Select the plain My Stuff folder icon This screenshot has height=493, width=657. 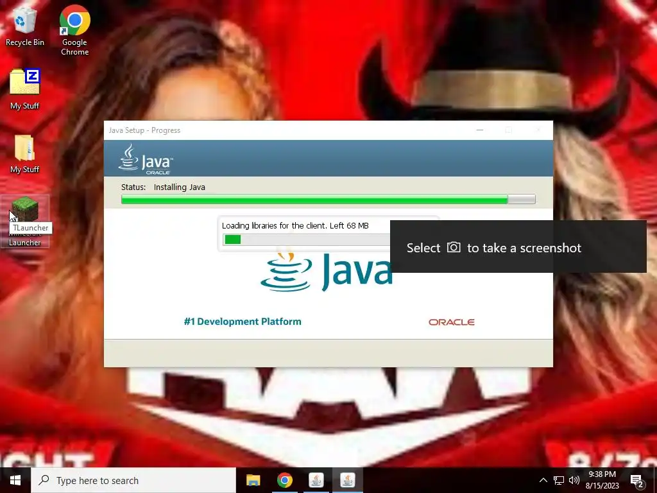click(x=25, y=148)
